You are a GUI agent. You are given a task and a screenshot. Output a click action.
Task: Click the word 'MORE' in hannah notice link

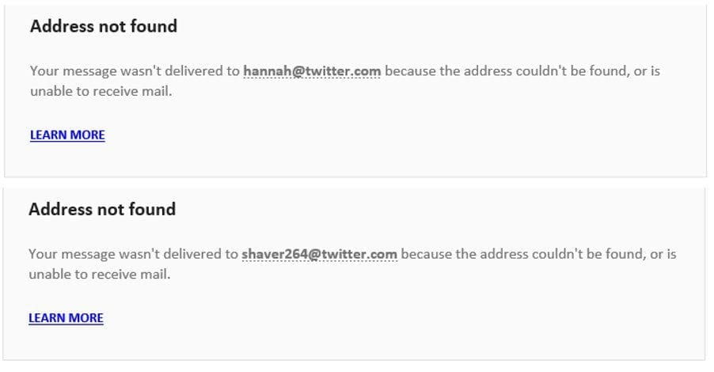click(87, 135)
